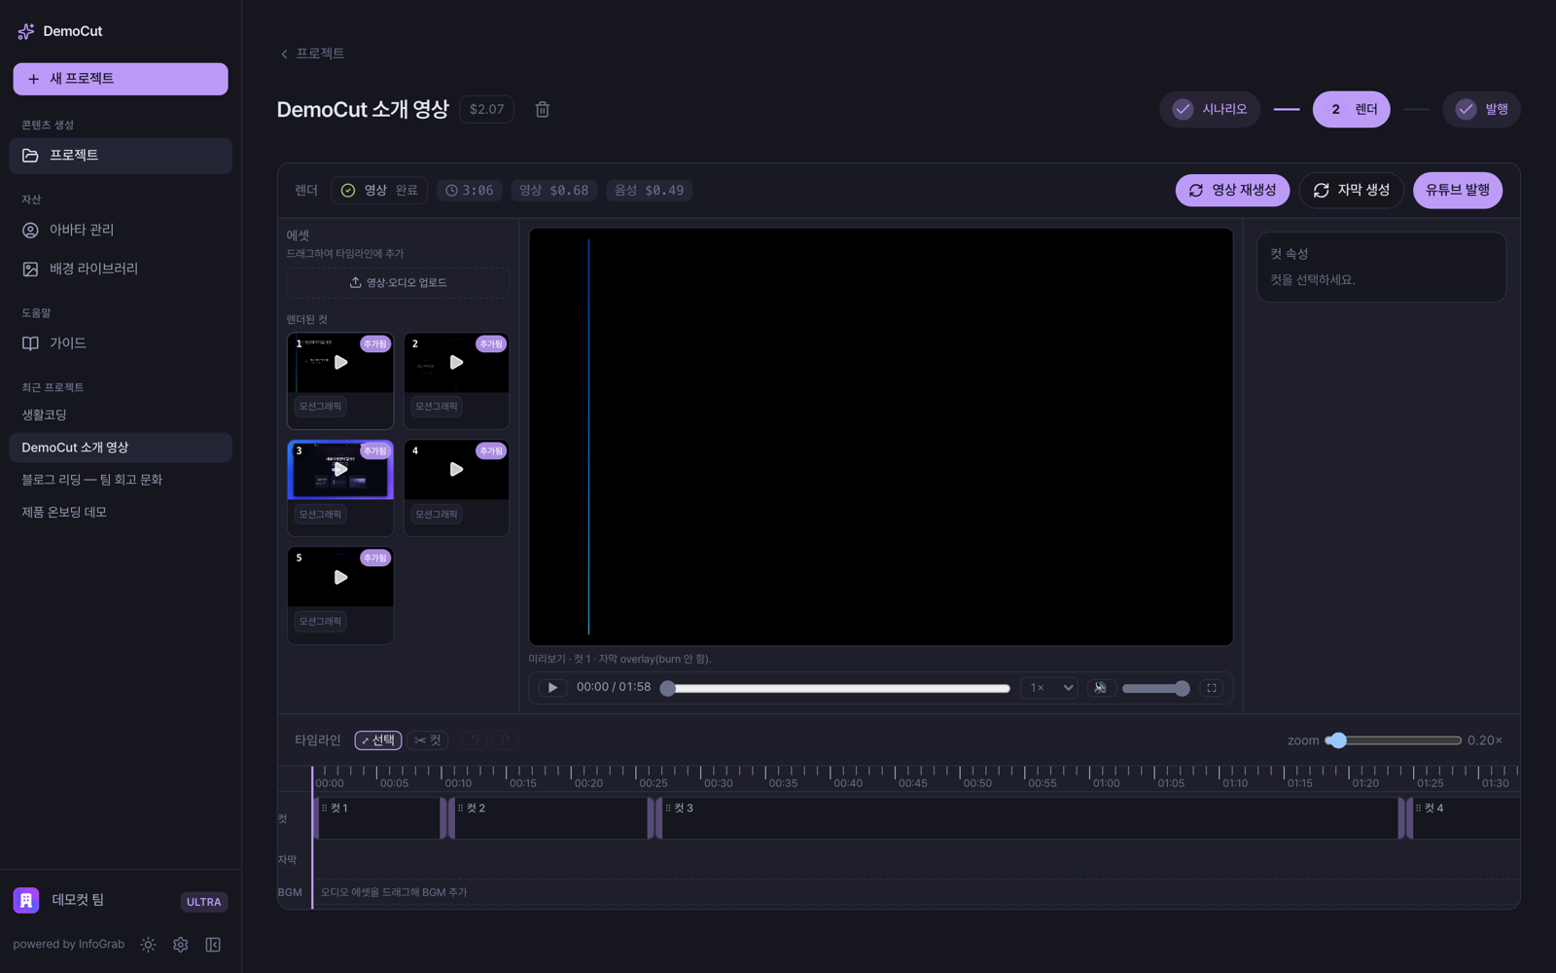The height and width of the screenshot is (973, 1556).
Task: Enter fullscreen preview mode
Action: 1212,688
